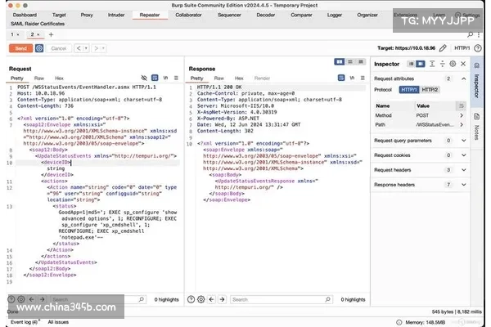Viewport: 491px width, 327px height.
Task: Select HTTP/1 protocol in Inspector
Action: pos(409,90)
